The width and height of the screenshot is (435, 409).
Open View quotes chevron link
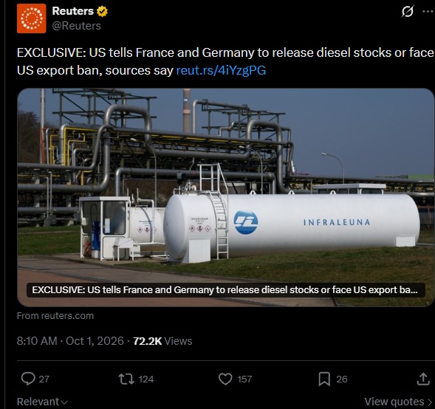pos(398,402)
